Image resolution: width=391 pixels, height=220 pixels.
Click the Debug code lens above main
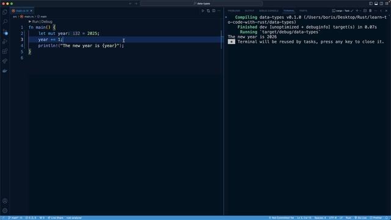(47, 22)
